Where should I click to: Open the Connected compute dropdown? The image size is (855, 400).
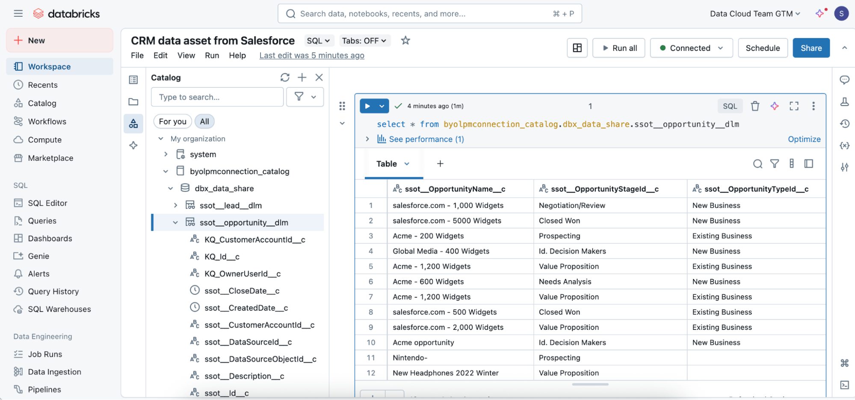tap(691, 48)
